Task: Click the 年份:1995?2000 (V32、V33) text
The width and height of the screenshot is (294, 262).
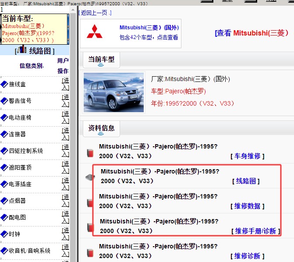Action: 193,103
